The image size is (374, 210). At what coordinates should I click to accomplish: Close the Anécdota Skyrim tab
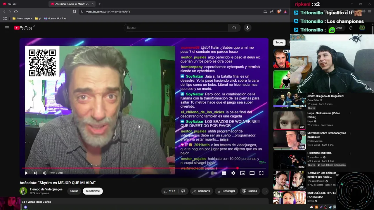coord(93,4)
